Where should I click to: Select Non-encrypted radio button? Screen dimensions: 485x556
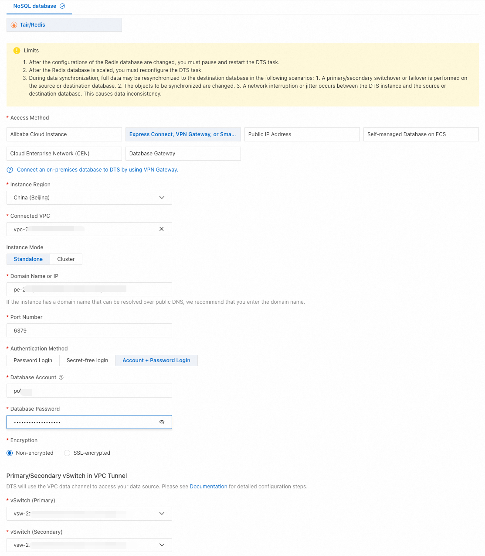coord(10,453)
